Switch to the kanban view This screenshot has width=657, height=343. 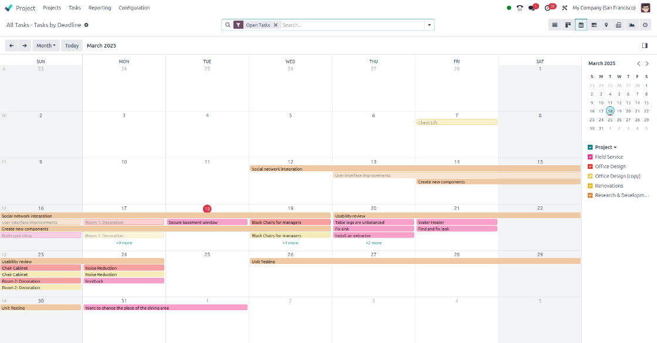tap(568, 25)
